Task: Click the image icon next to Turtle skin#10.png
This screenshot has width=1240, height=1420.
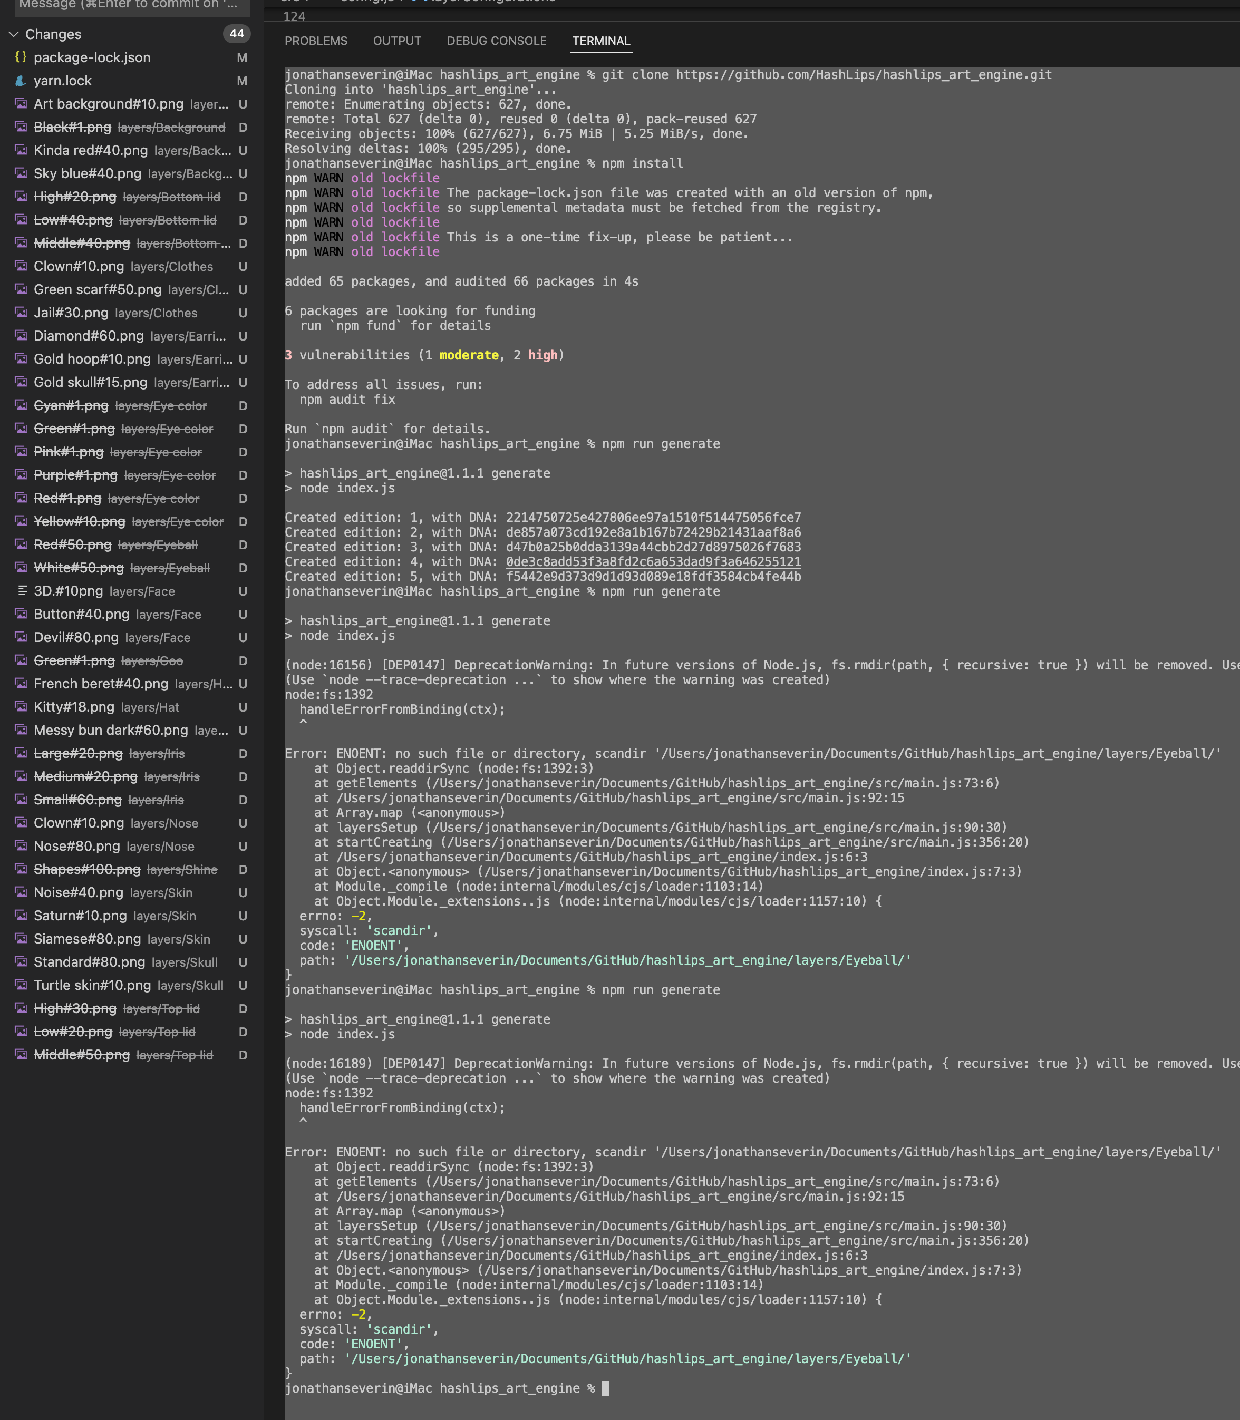Action: (20, 985)
